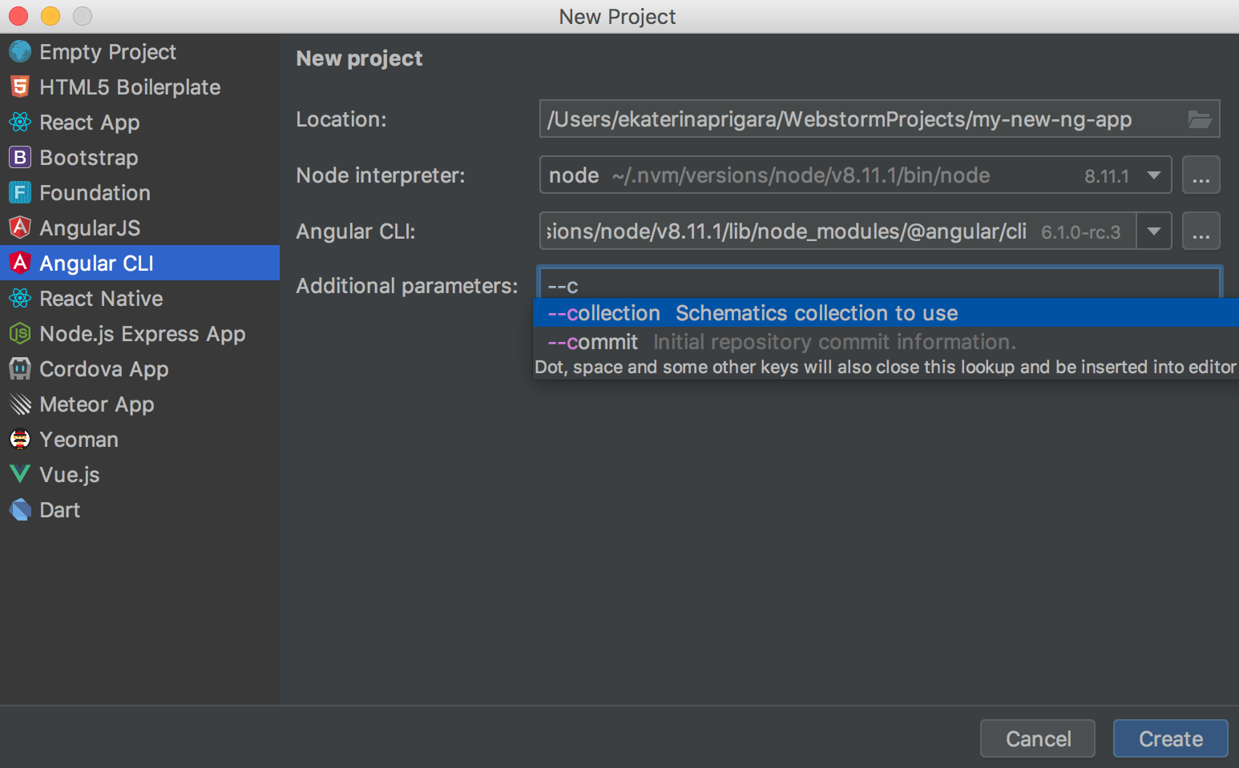
Task: Click the Node.js Express App hexagon icon
Action: [20, 334]
